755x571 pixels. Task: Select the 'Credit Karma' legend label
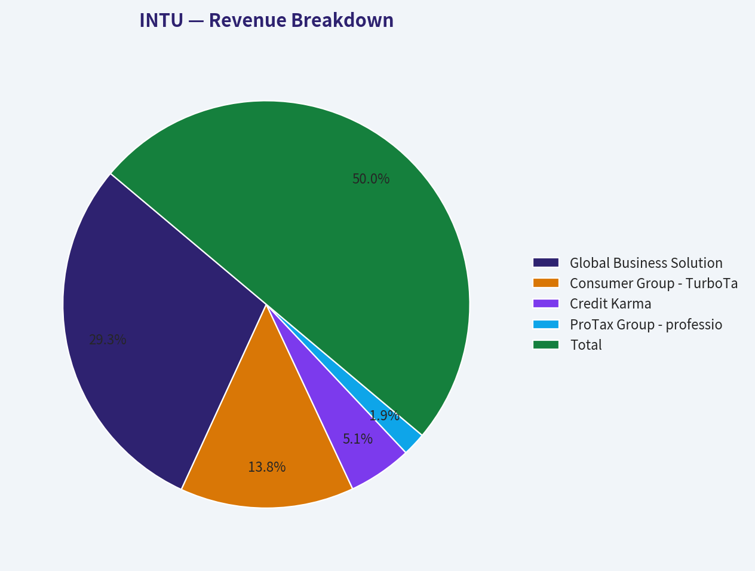pyautogui.click(x=610, y=304)
